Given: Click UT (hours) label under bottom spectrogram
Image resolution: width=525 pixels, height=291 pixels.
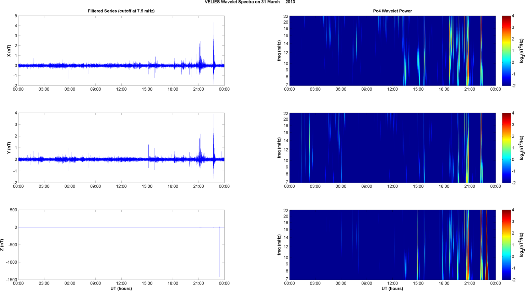Looking at the screenshot, I should click(x=392, y=288).
